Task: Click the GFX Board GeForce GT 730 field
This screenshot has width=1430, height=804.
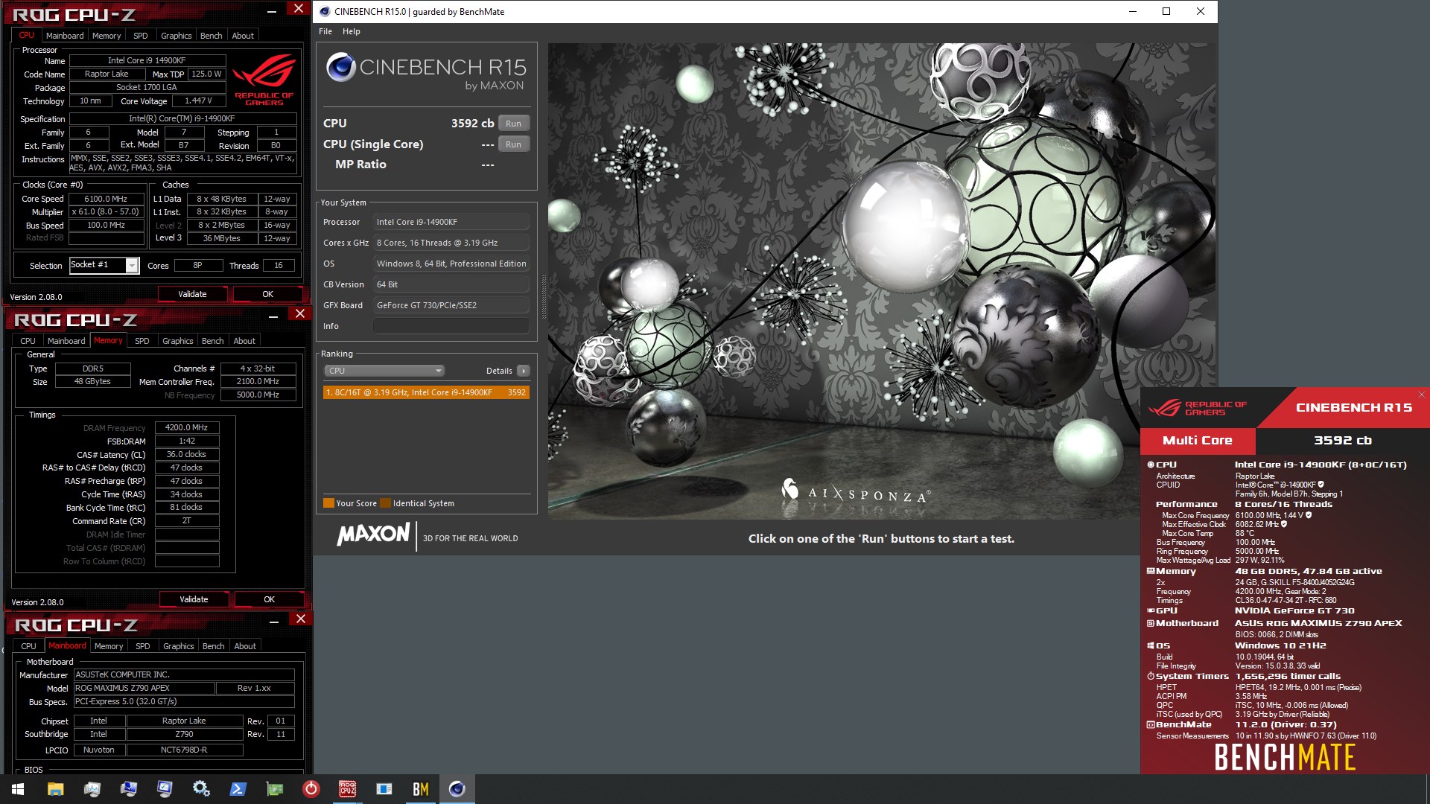Action: (x=451, y=305)
